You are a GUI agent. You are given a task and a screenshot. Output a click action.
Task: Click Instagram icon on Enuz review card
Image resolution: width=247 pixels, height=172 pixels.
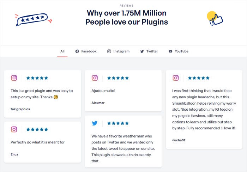tap(14, 129)
